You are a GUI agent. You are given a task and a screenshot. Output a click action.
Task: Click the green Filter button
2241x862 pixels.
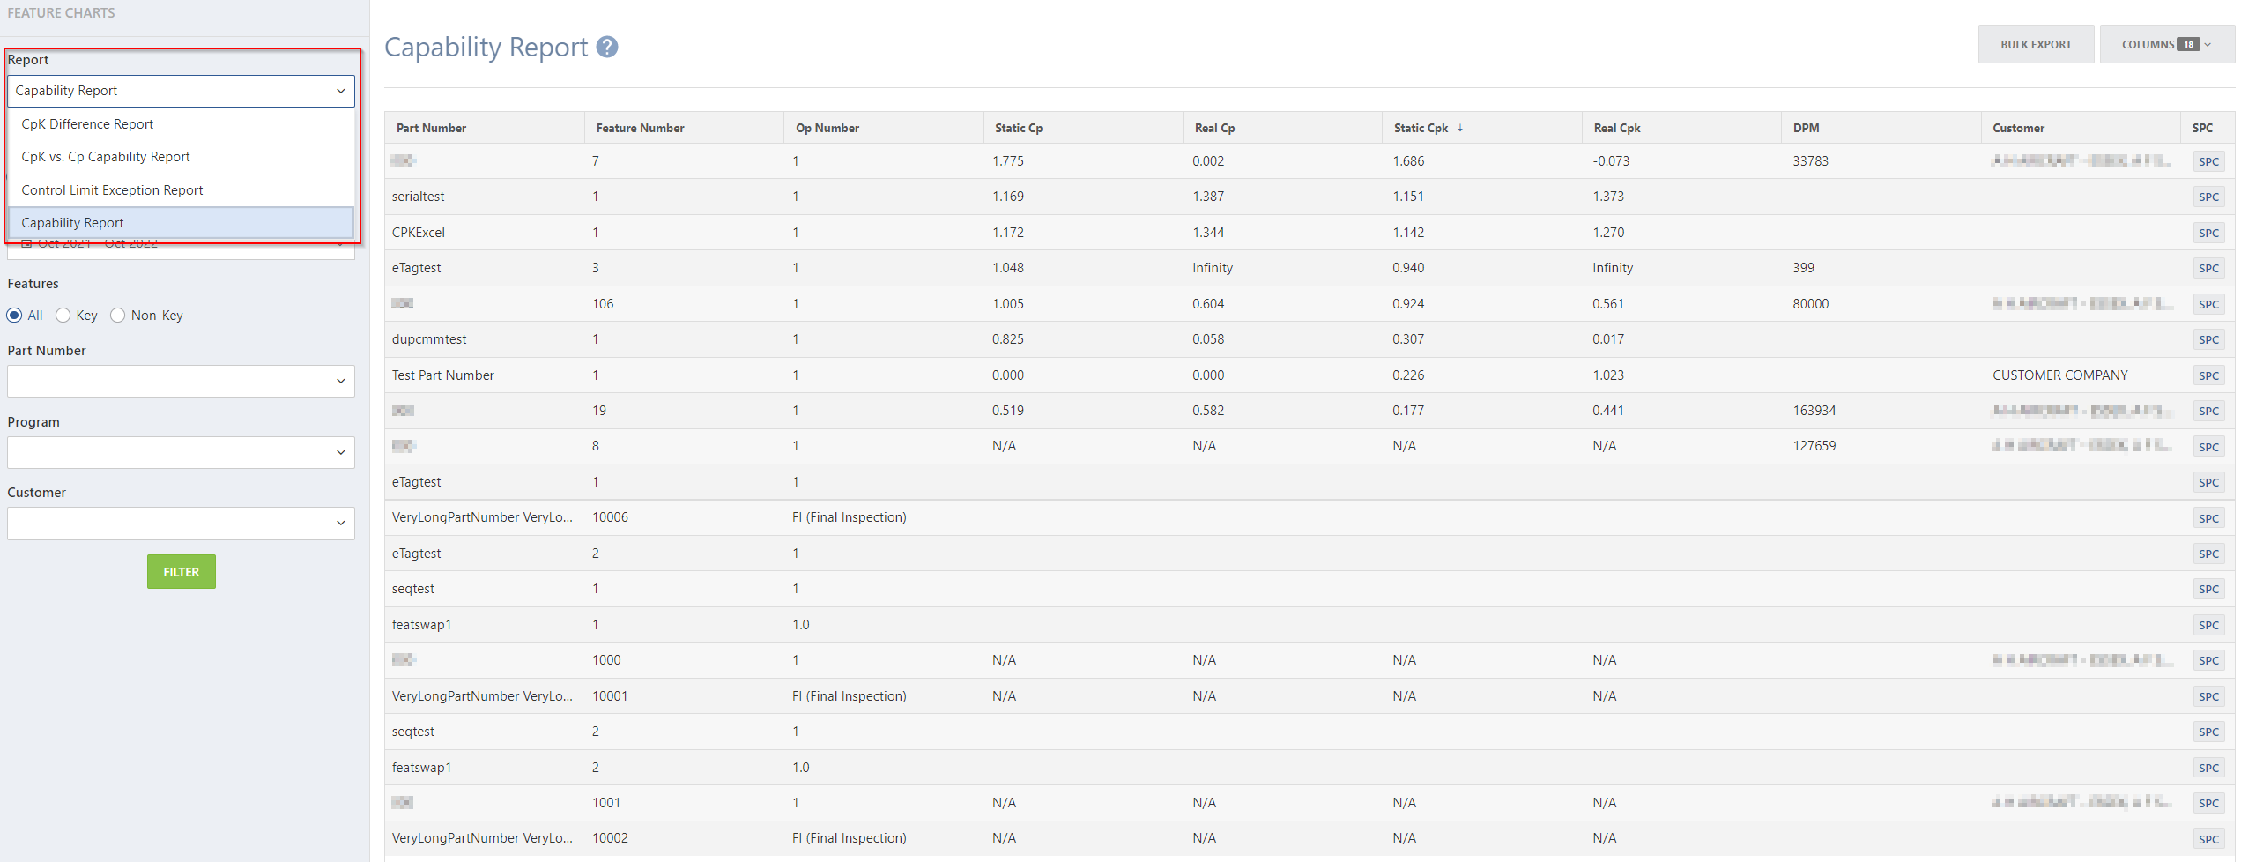[x=182, y=572]
